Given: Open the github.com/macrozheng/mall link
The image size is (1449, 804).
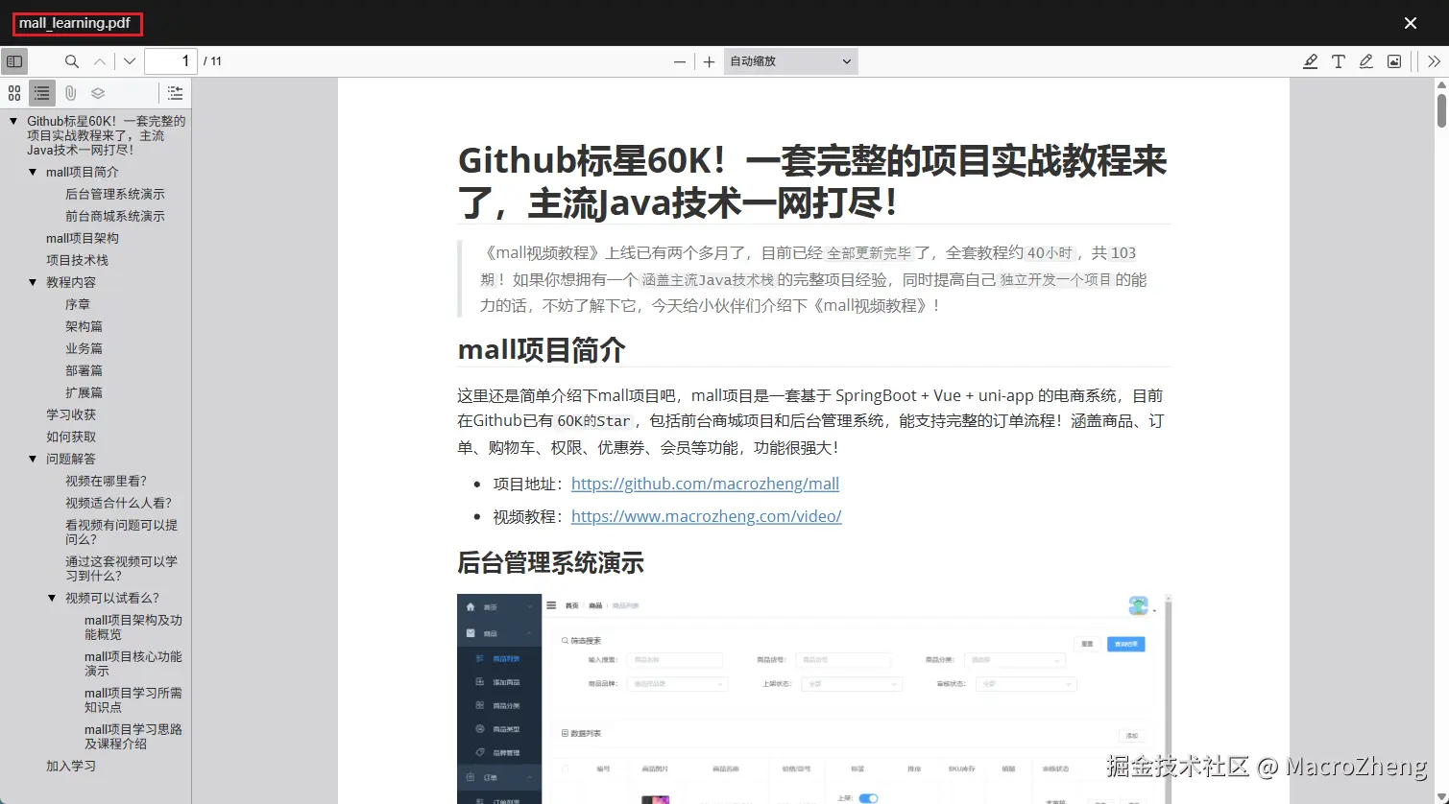Looking at the screenshot, I should (x=705, y=484).
